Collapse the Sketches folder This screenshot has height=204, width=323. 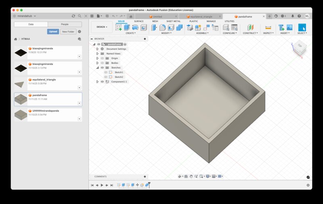[x=97, y=67]
